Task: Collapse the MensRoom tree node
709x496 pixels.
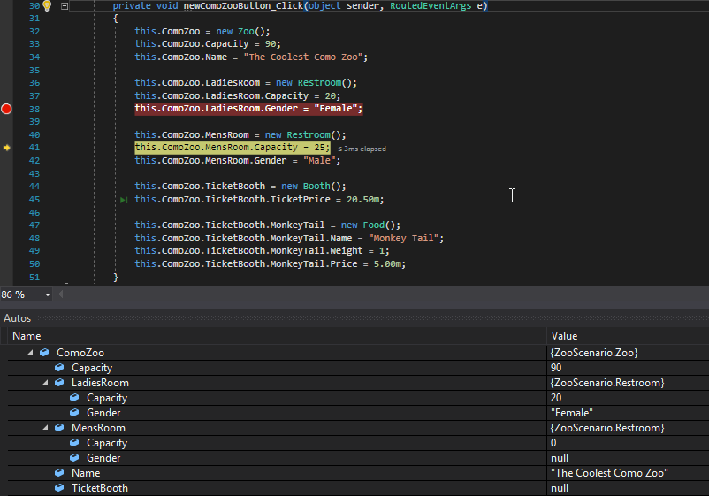Action: [x=46, y=428]
